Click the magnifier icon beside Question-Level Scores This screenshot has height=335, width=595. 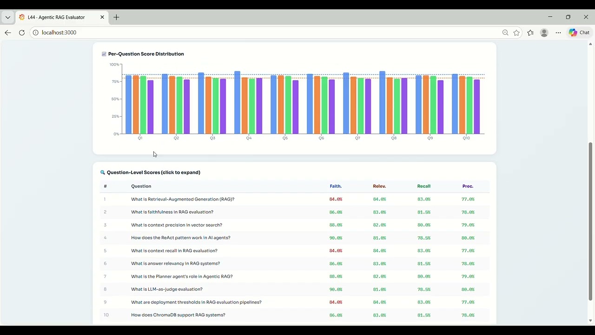click(103, 173)
